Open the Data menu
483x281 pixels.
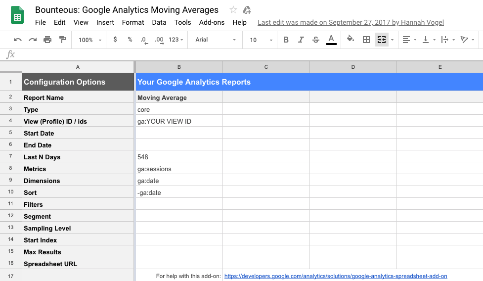159,22
